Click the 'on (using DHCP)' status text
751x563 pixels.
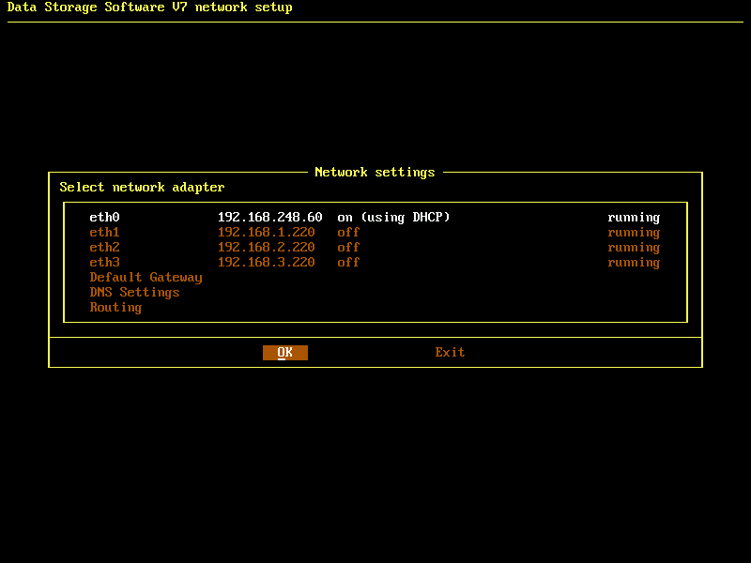pyautogui.click(x=393, y=218)
